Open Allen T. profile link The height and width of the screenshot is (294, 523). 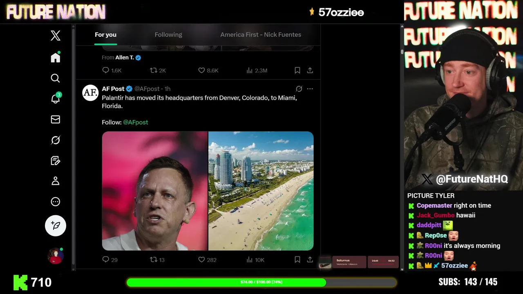125,58
